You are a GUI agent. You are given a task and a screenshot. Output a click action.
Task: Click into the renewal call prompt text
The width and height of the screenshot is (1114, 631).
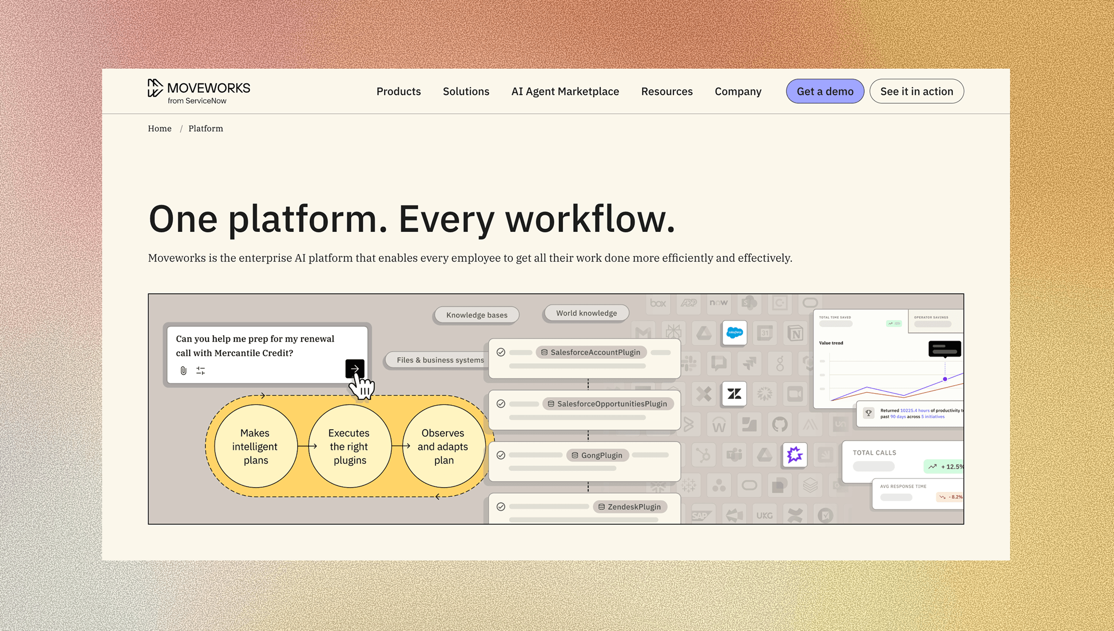(x=255, y=346)
